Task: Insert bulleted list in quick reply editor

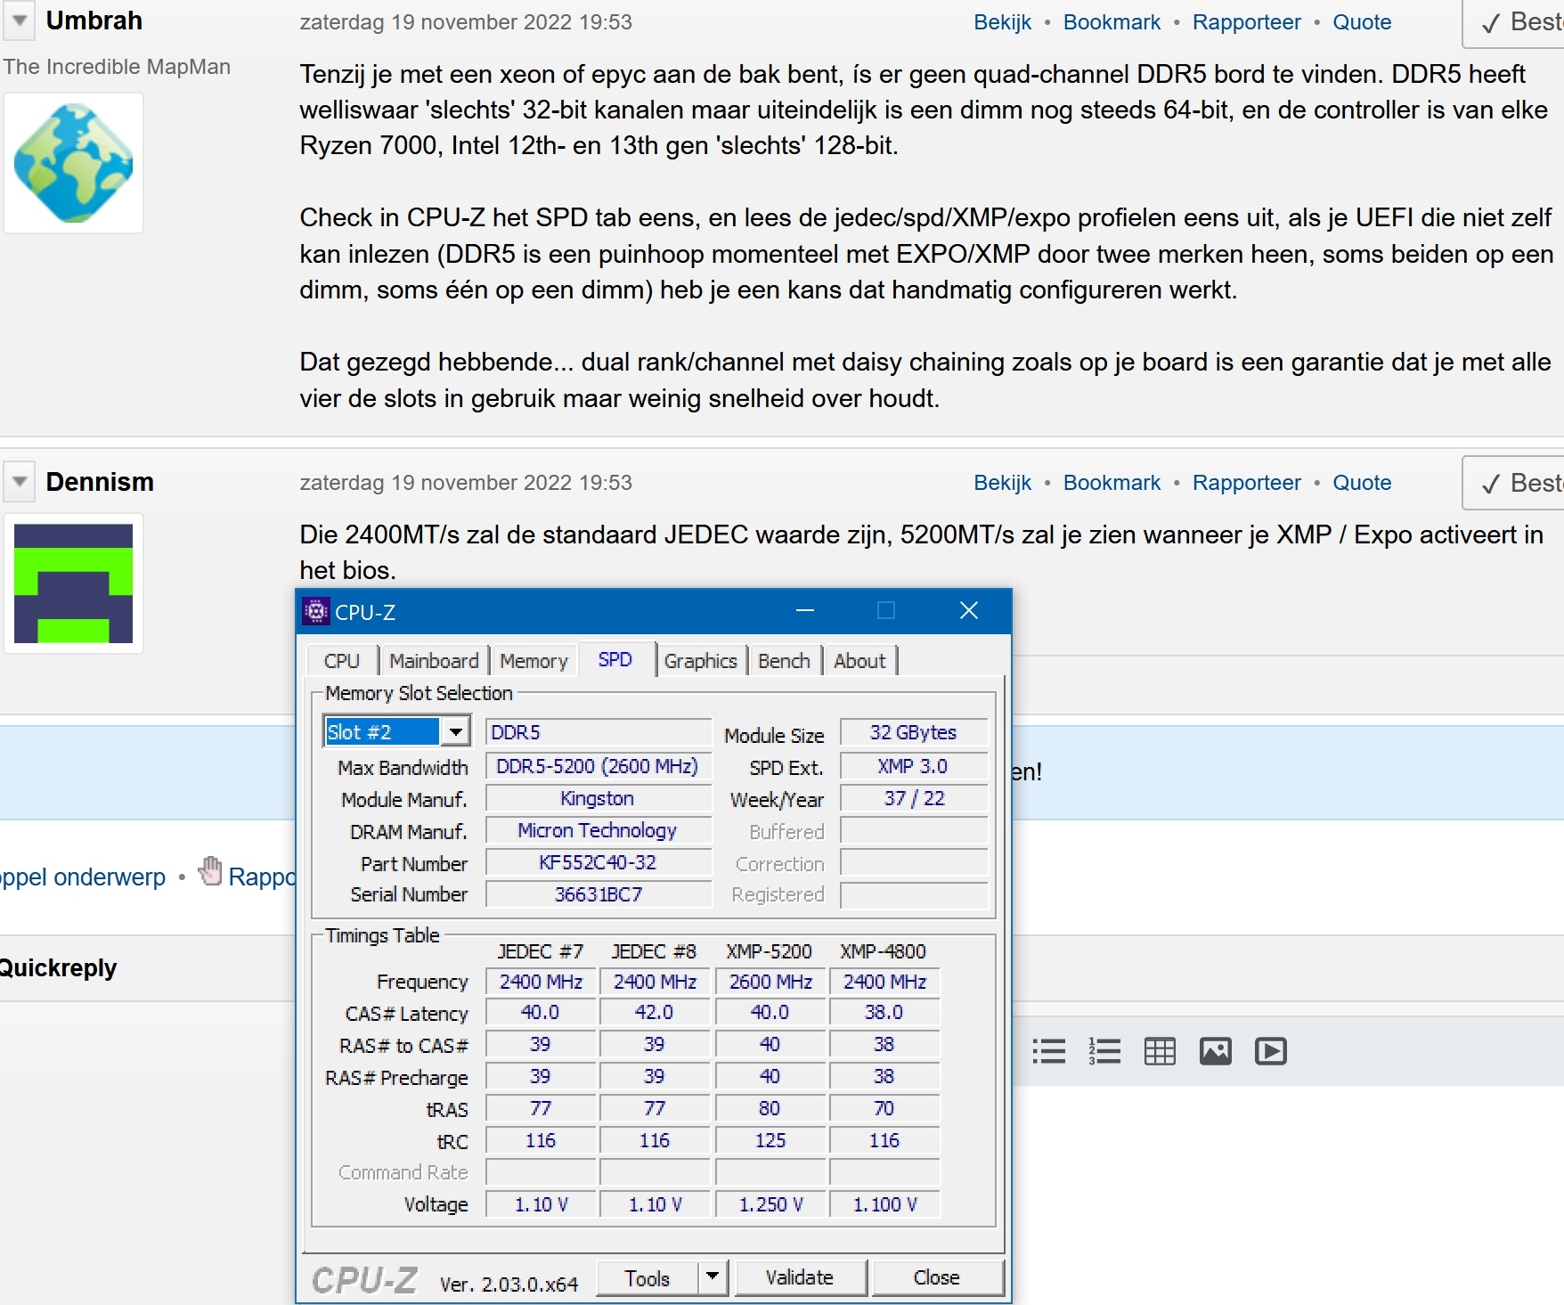Action: tap(1049, 1051)
